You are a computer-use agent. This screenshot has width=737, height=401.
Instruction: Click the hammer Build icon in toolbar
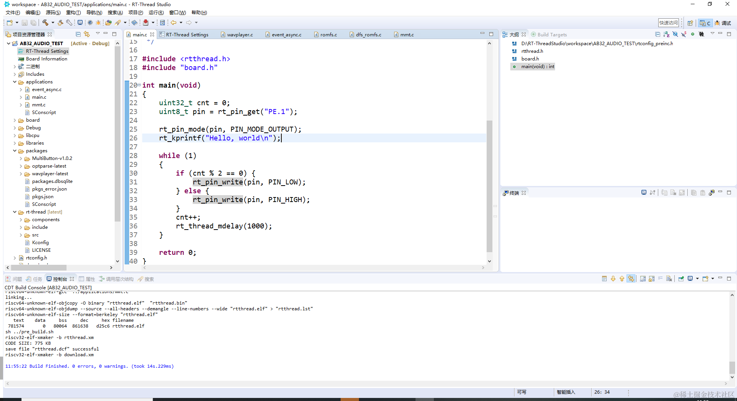(x=45, y=23)
